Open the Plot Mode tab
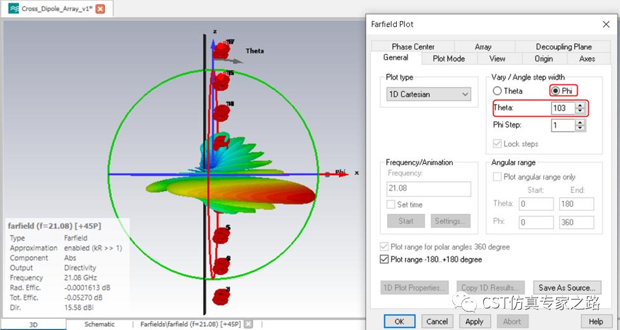The image size is (620, 330). 449,58
